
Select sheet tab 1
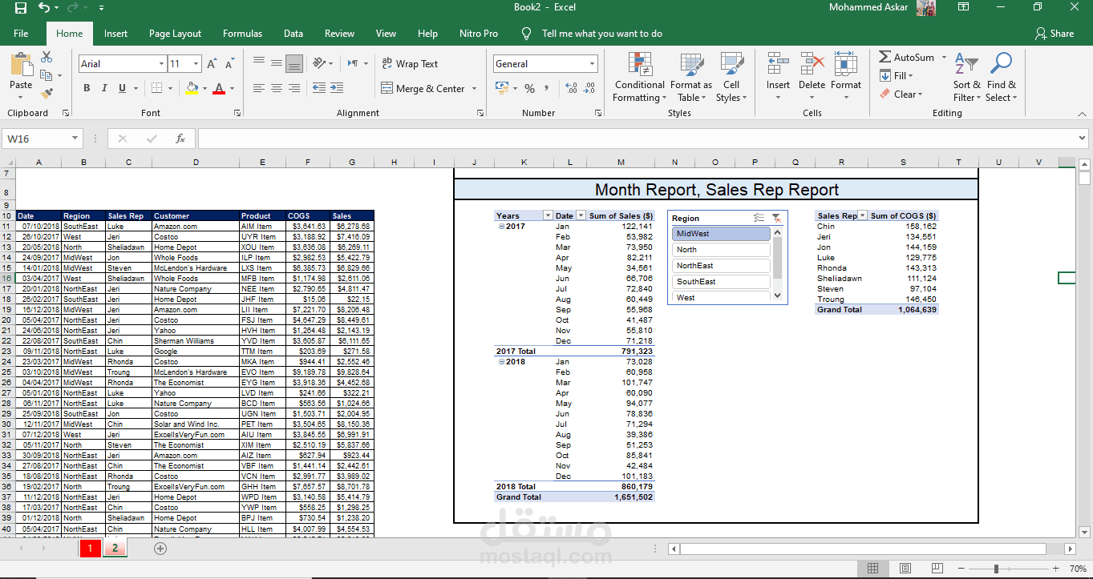pyautogui.click(x=90, y=549)
